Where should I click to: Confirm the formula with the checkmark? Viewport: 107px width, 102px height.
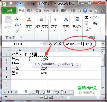pyautogui.click(x=55, y=44)
